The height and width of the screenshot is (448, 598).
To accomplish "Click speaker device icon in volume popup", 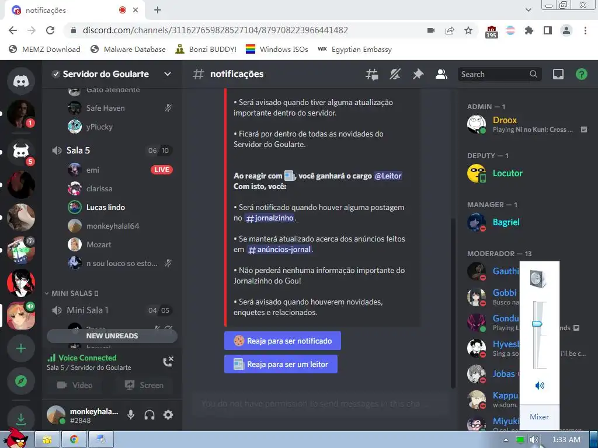I will [538, 279].
